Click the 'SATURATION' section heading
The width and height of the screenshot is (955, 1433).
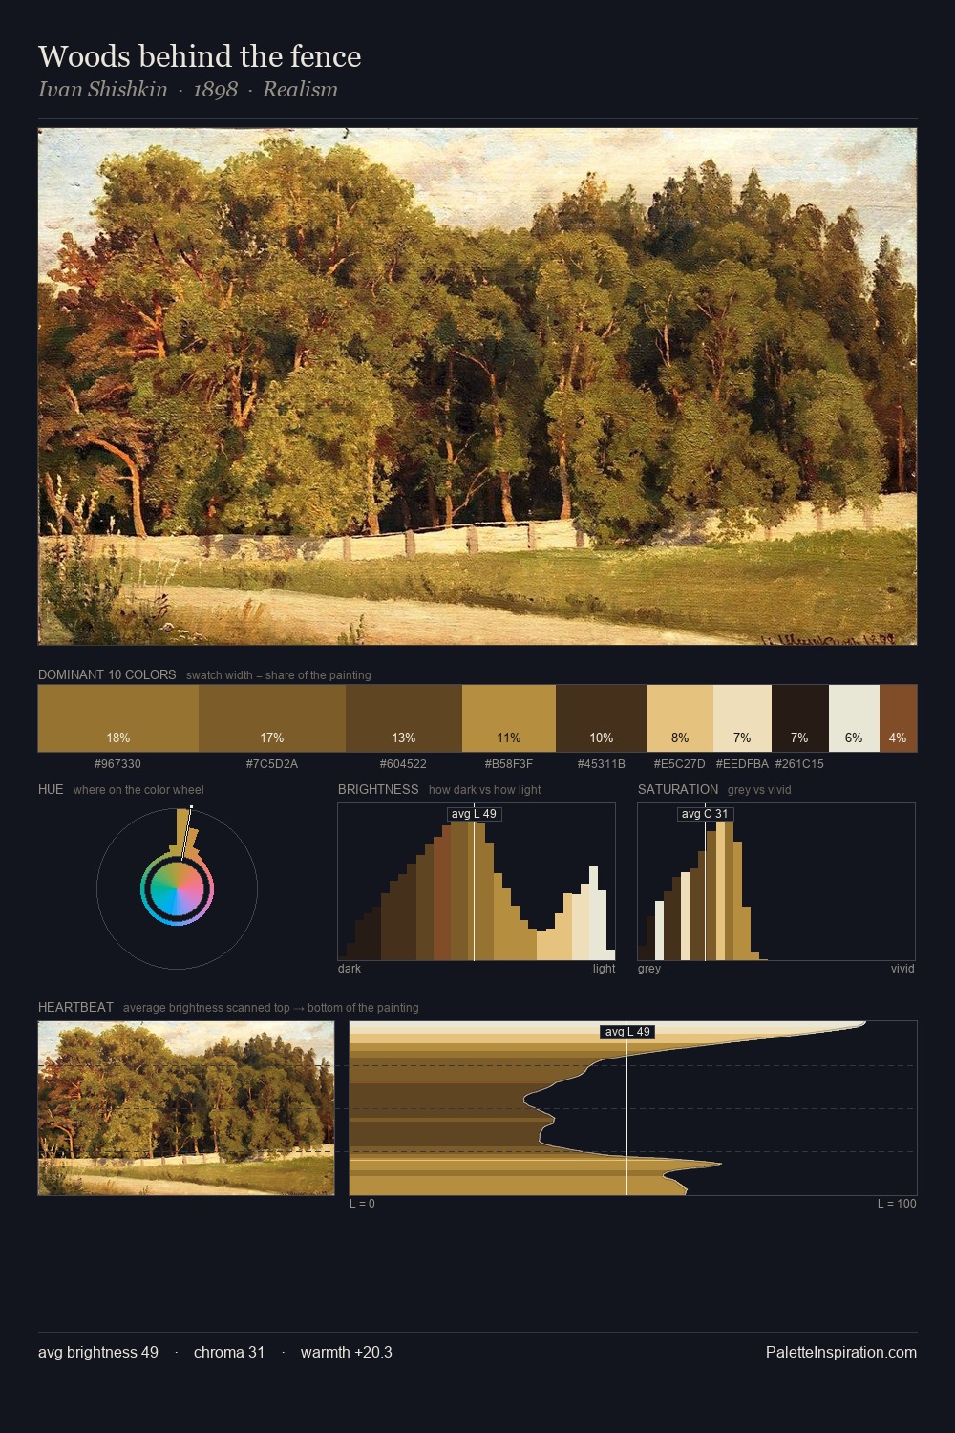[678, 789]
